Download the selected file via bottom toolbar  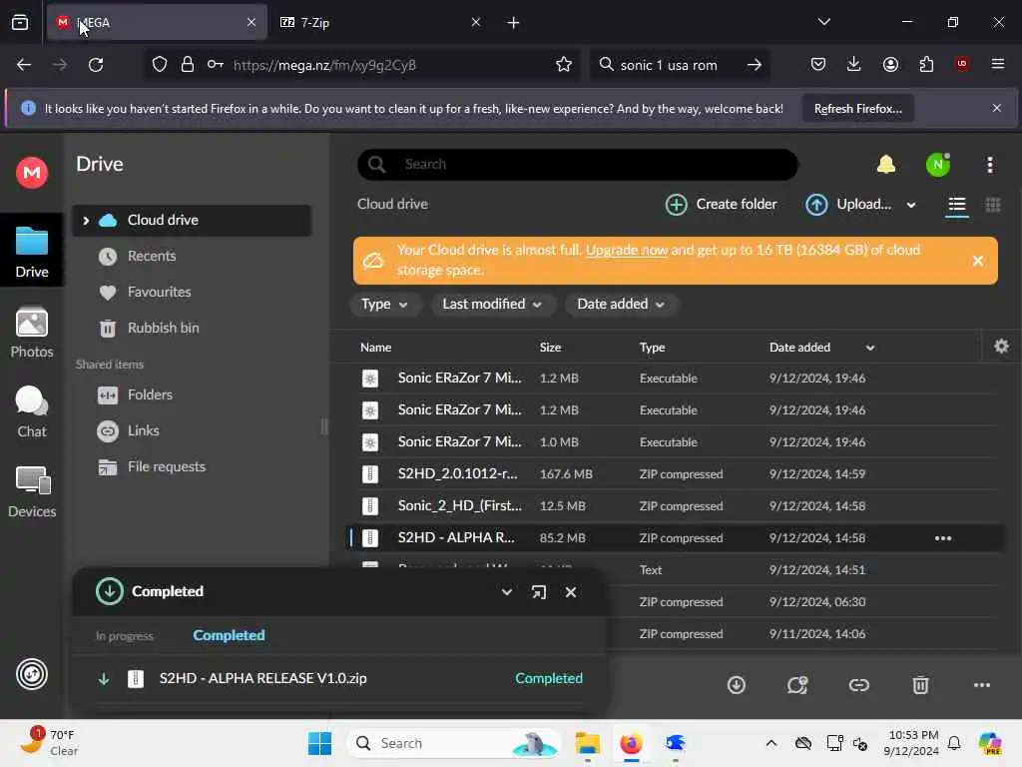(x=737, y=685)
